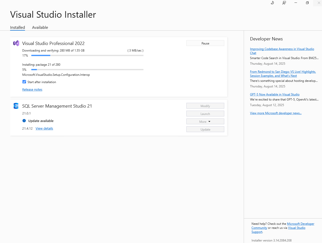Switch to the Installed tab
The width and height of the screenshot is (322, 243).
17,27
